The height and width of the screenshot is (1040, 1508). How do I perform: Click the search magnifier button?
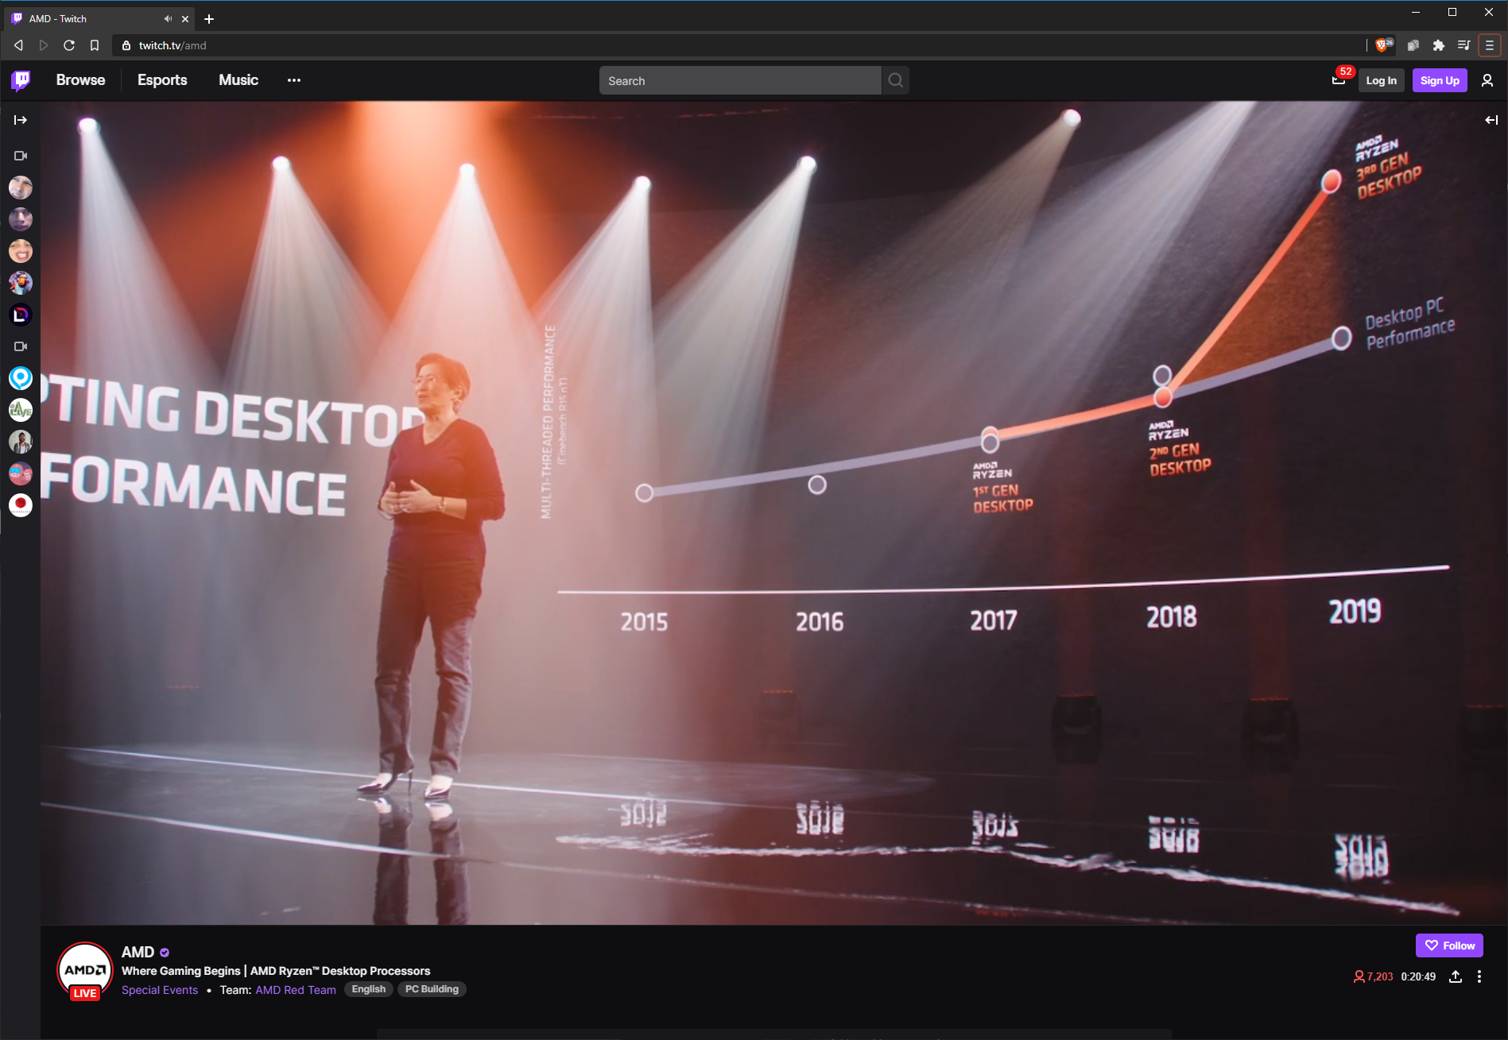coord(896,80)
